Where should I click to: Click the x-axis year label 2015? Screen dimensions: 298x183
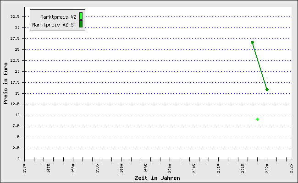243,168
